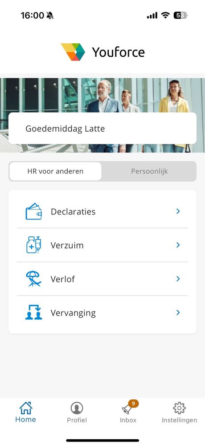This screenshot has height=446, width=205.
Task: Tap the Goedemiddag Latte greeting card
Action: click(102, 128)
